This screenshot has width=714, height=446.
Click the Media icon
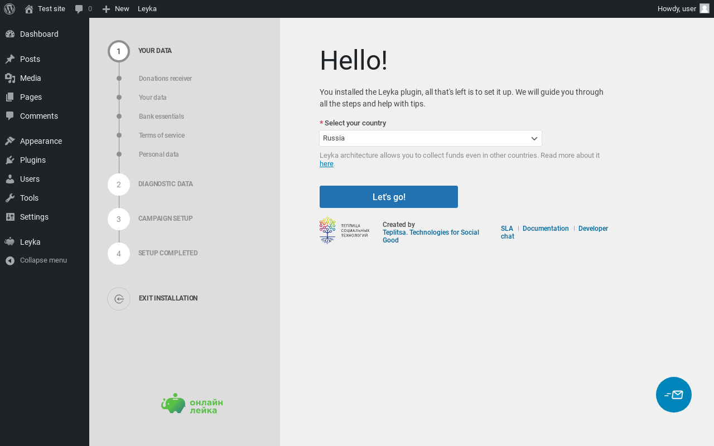point(10,78)
